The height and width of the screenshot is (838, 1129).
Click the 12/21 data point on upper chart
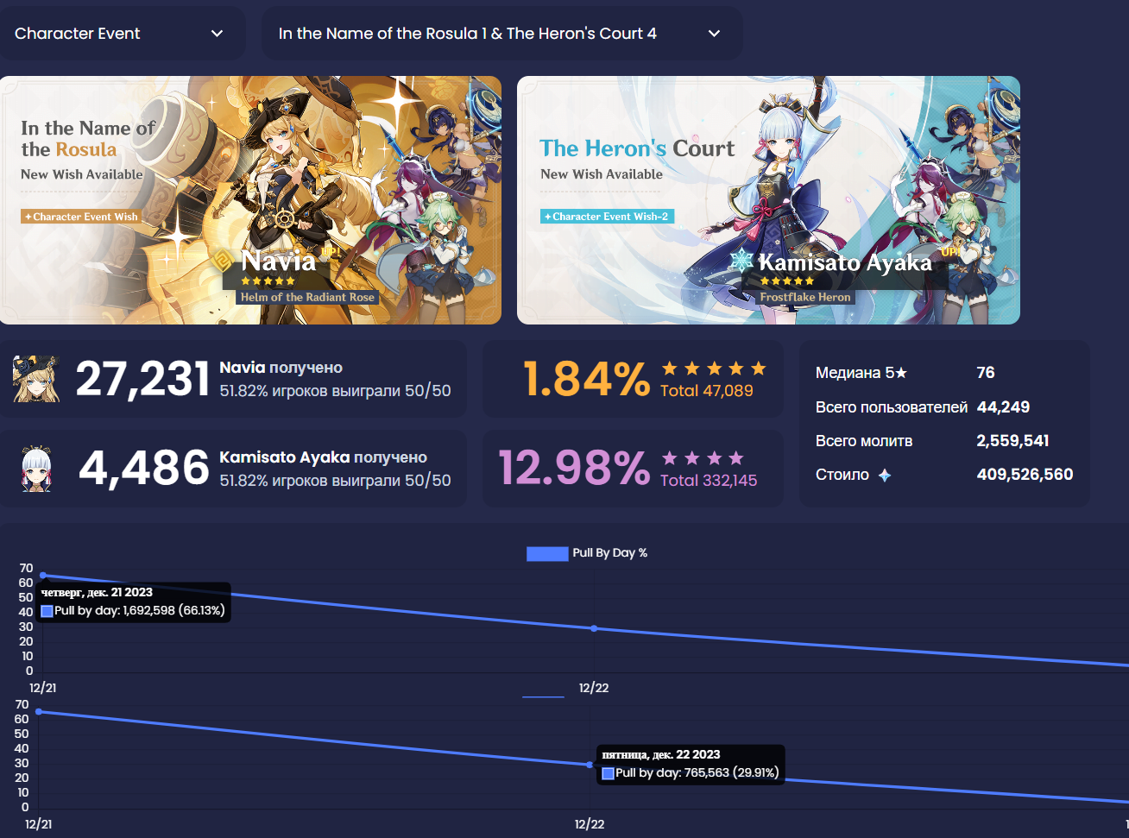click(43, 576)
